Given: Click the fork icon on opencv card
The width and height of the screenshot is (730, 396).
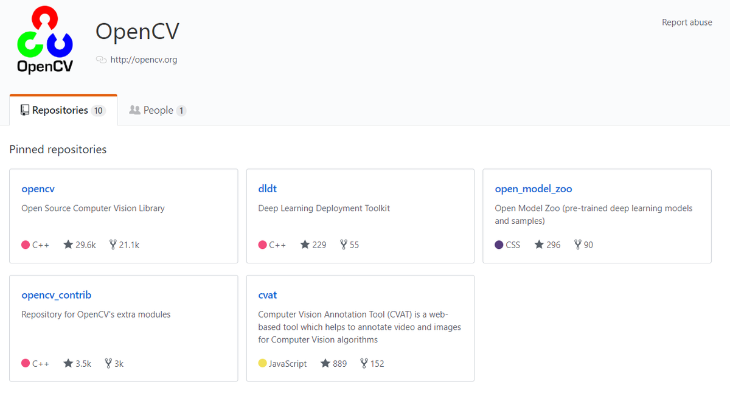Looking at the screenshot, I should 113,245.
